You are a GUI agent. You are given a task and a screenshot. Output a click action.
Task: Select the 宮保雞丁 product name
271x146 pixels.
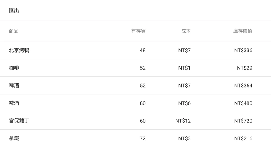tap(19, 121)
